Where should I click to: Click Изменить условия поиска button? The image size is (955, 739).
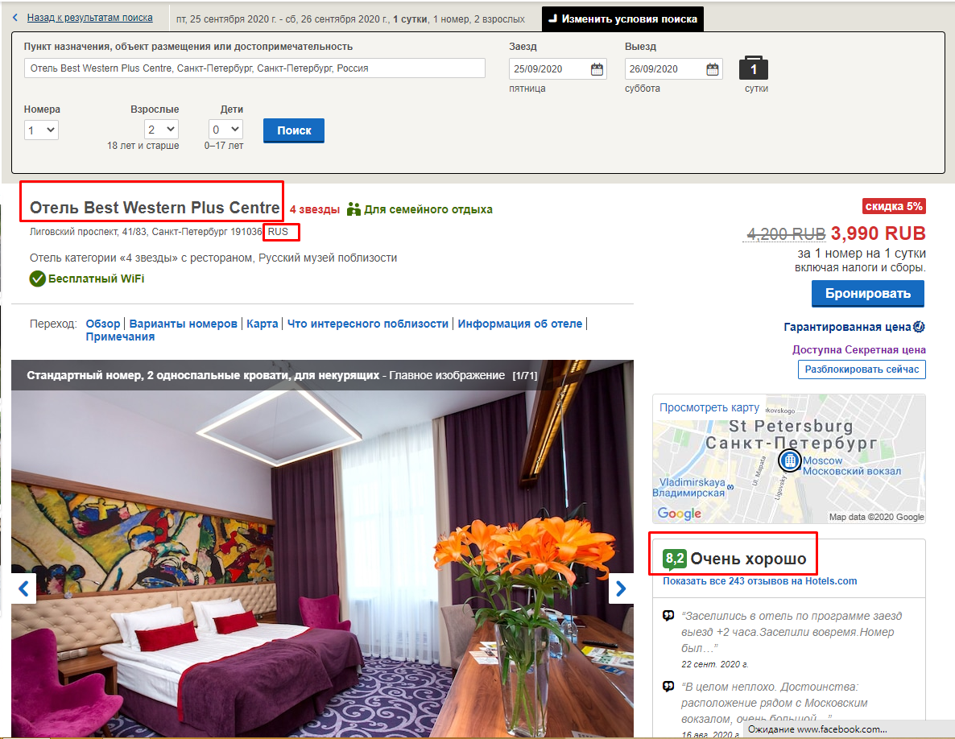(x=622, y=19)
